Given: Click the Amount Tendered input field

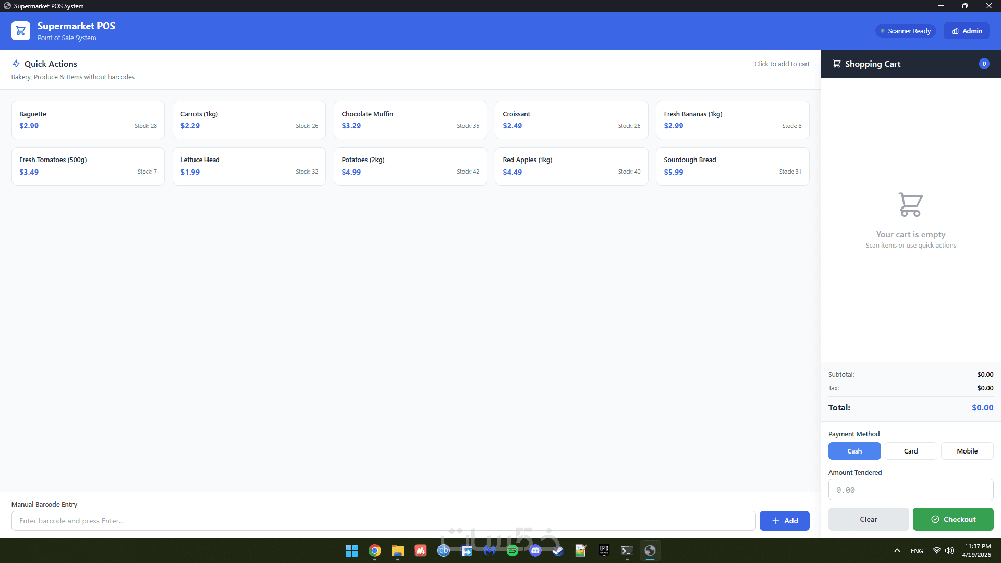Looking at the screenshot, I should (910, 490).
